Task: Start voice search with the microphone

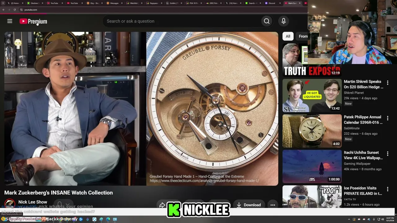Action: (x=283, y=21)
